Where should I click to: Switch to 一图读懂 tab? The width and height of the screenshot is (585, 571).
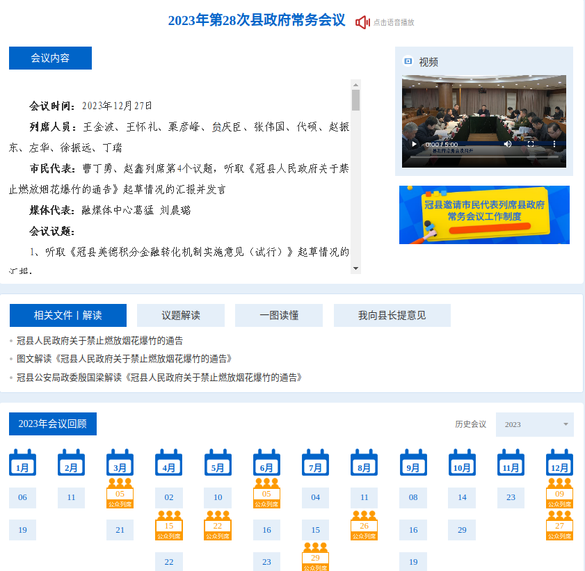pyautogui.click(x=279, y=315)
